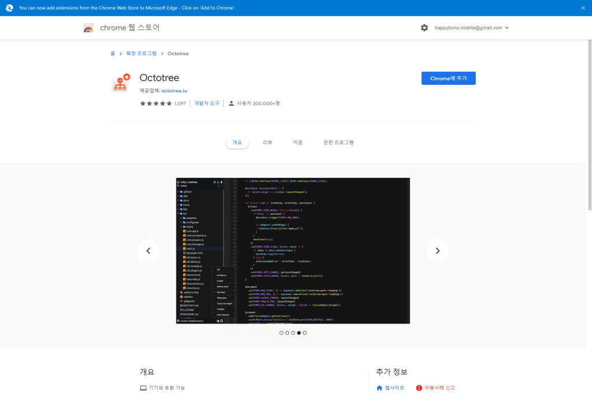Switch to the 관련 프로그램 tab
The width and height of the screenshot is (592, 394).
pos(338,143)
